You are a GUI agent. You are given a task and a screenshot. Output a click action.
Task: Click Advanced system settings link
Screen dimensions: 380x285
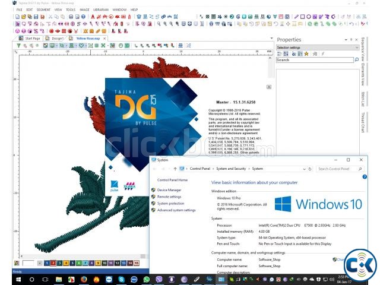point(176,210)
